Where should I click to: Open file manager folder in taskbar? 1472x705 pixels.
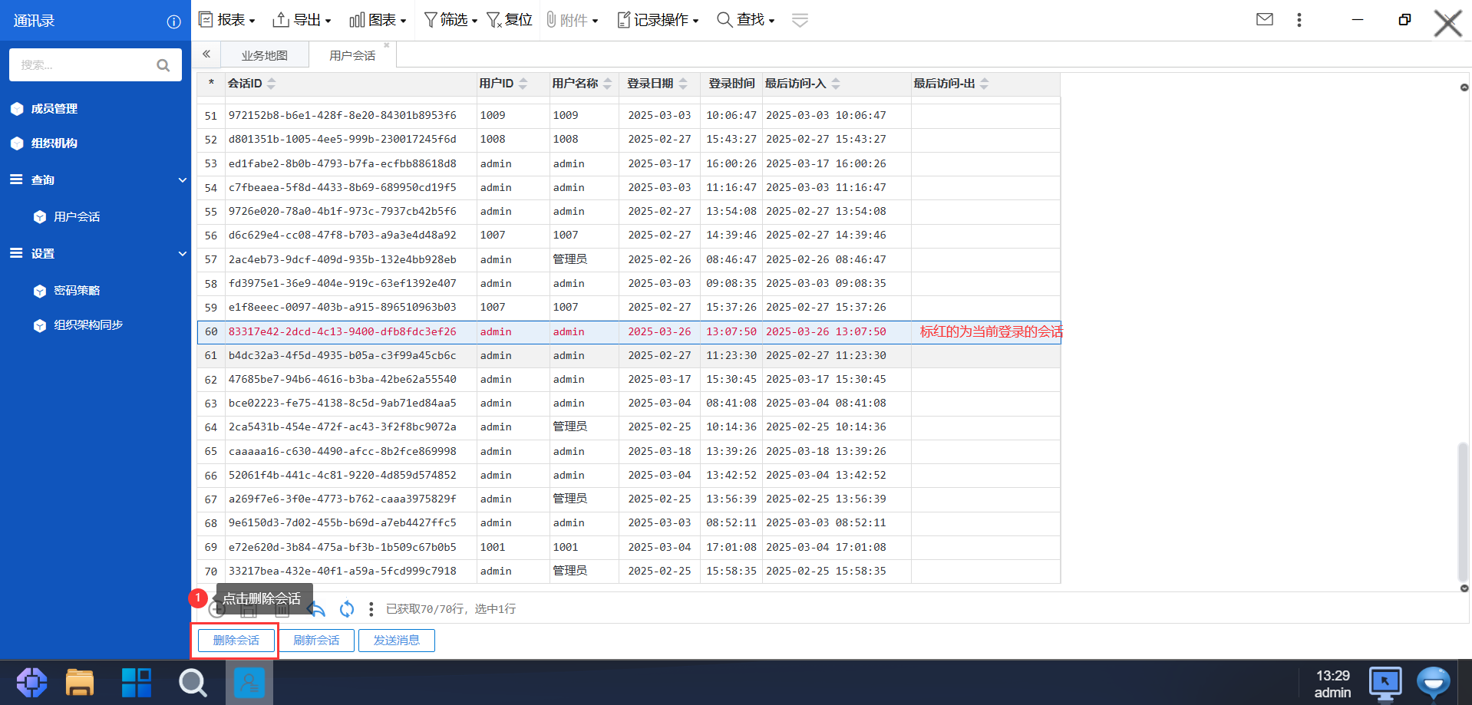pyautogui.click(x=80, y=682)
